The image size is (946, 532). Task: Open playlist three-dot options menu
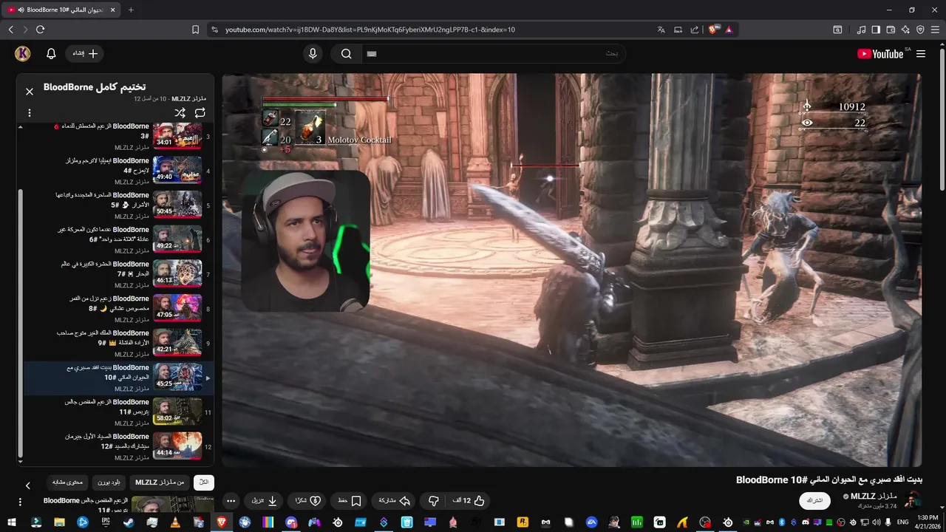tap(30, 113)
